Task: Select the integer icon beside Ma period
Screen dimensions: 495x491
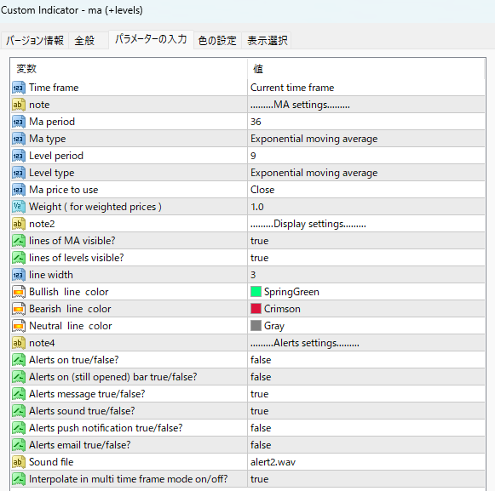Action: [x=18, y=122]
